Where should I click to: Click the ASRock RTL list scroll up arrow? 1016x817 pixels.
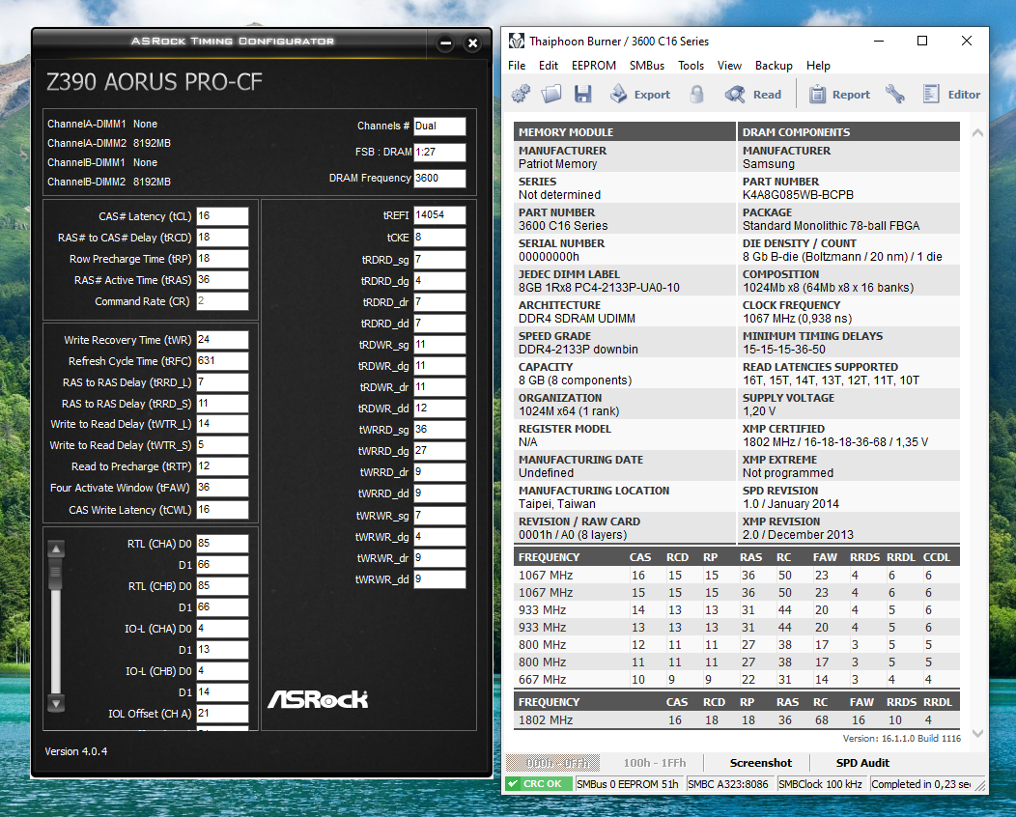[56, 549]
